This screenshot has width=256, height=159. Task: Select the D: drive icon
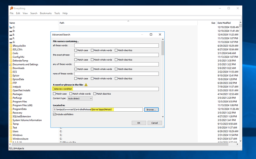coord(11,31)
